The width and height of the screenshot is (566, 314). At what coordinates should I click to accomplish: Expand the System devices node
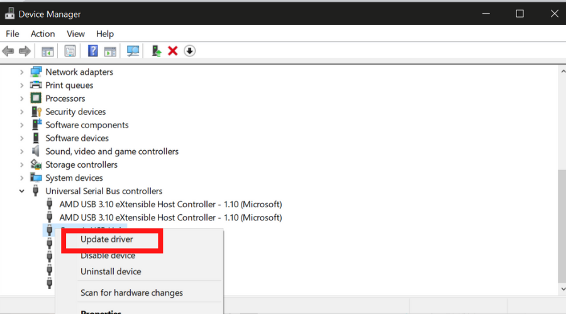coord(21,178)
